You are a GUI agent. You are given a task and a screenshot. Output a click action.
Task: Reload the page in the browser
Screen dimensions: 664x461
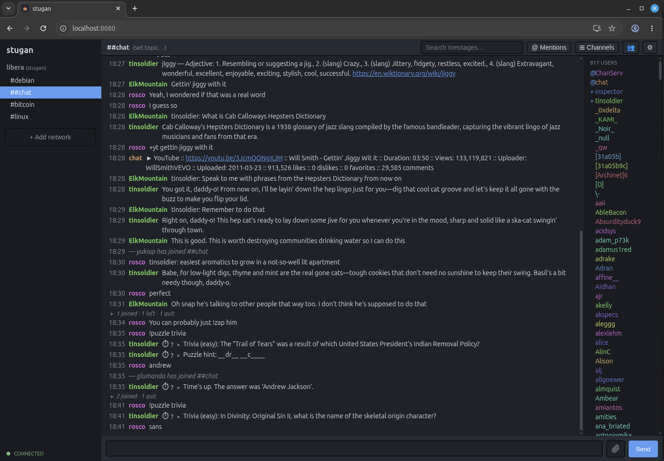click(x=43, y=28)
